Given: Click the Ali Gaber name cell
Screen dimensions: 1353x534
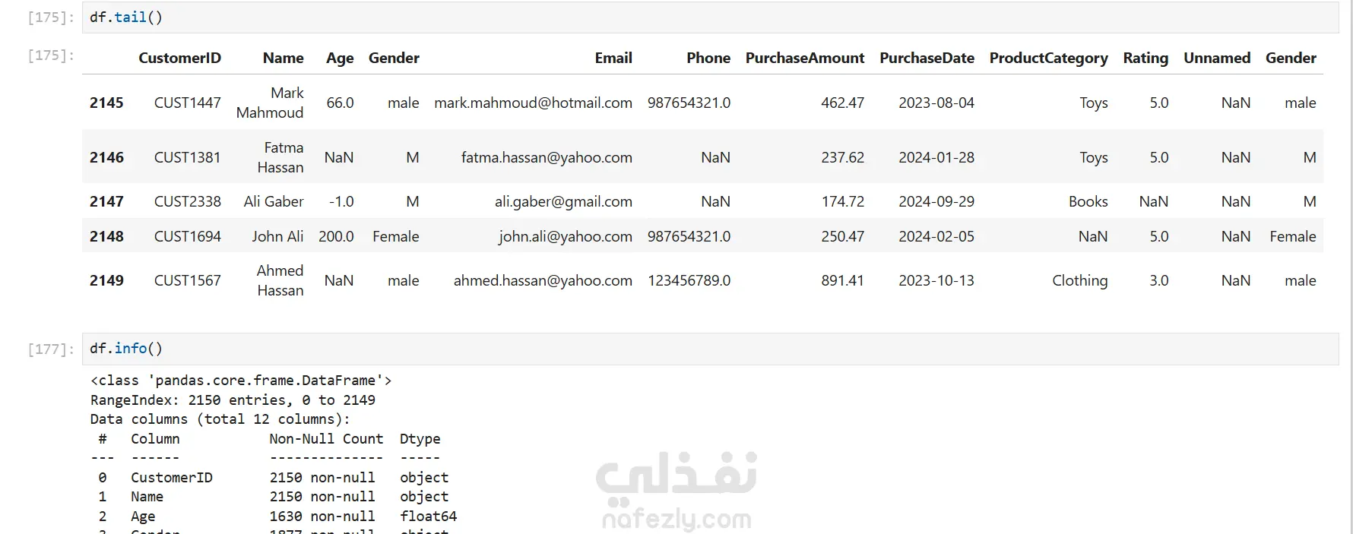Looking at the screenshot, I should pyautogui.click(x=273, y=201).
